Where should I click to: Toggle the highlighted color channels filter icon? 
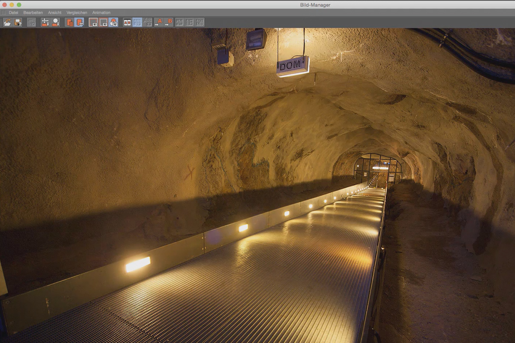point(113,22)
